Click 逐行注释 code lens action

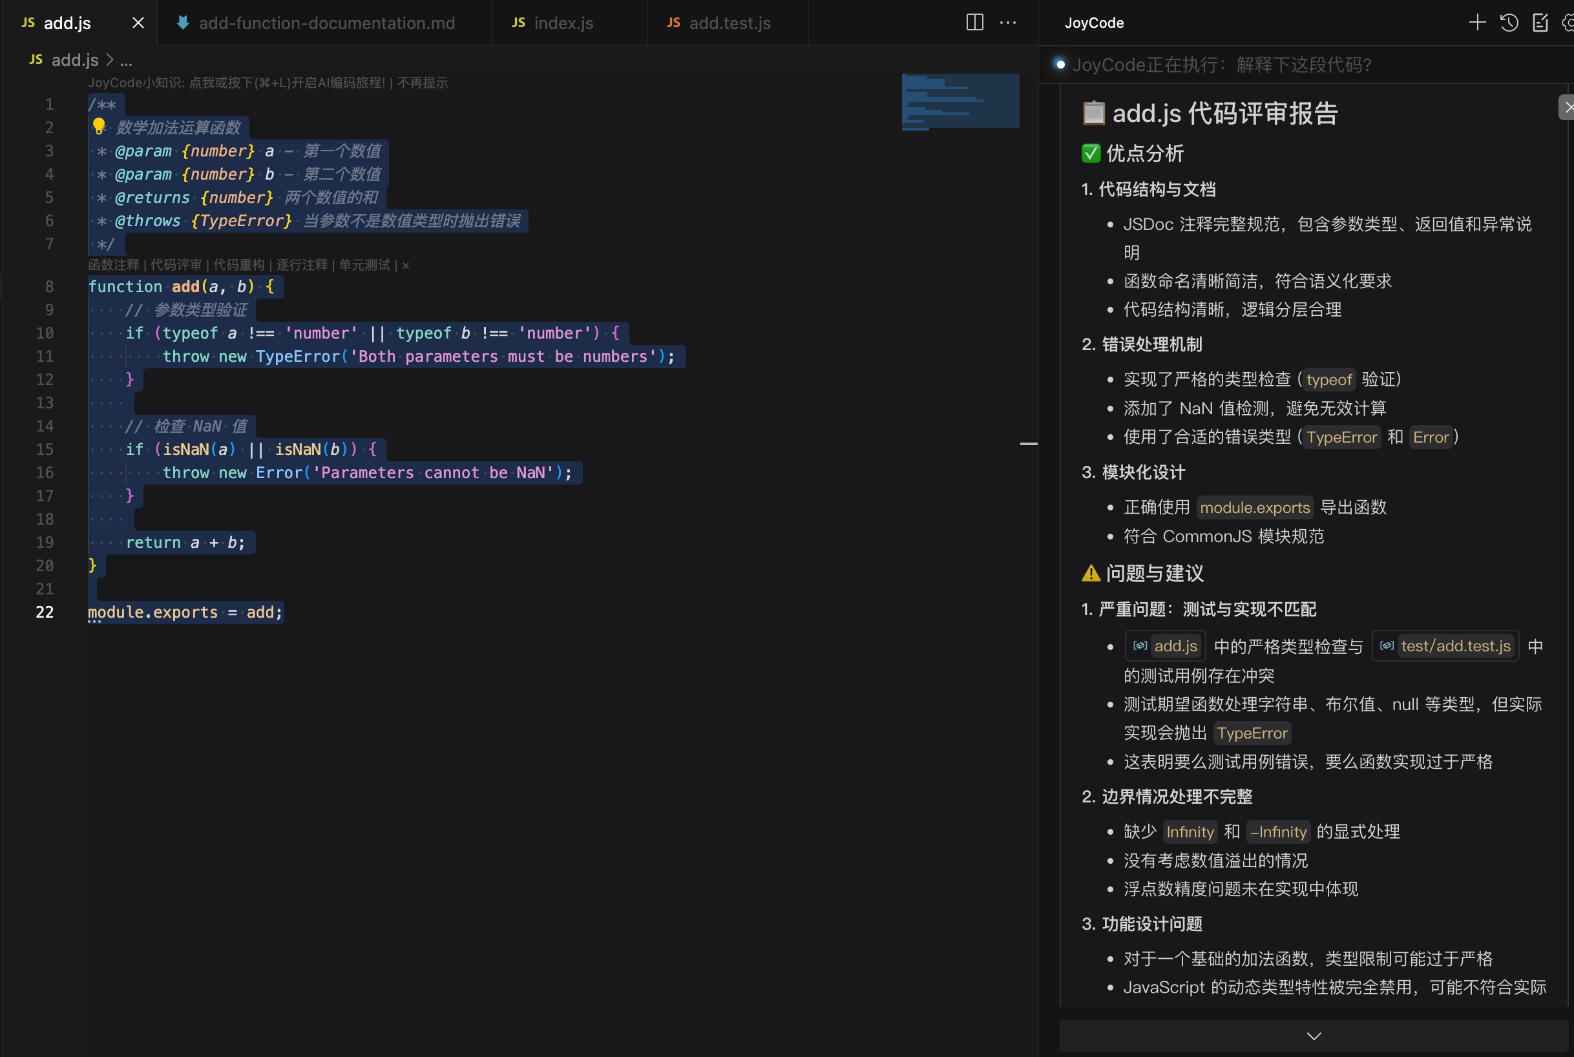tap(301, 266)
